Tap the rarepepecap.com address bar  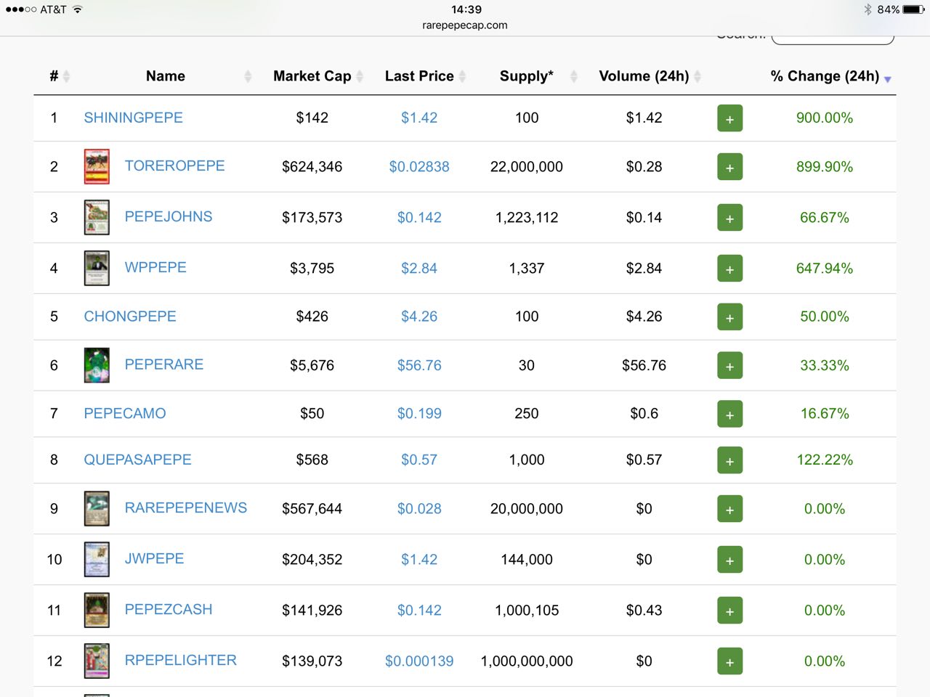point(465,25)
